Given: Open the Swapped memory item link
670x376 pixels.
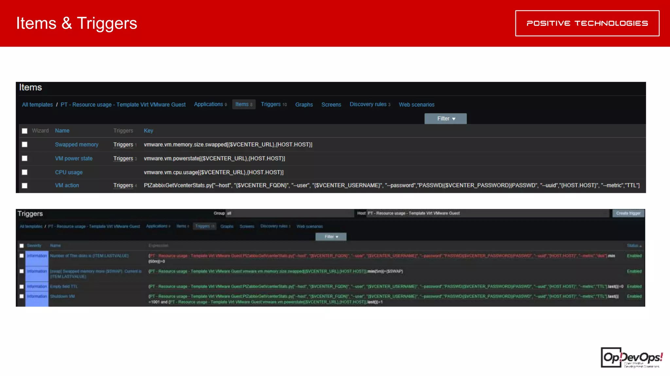Looking at the screenshot, I should click(77, 145).
